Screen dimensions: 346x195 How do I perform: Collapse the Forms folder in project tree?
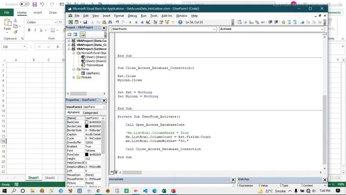point(74,69)
